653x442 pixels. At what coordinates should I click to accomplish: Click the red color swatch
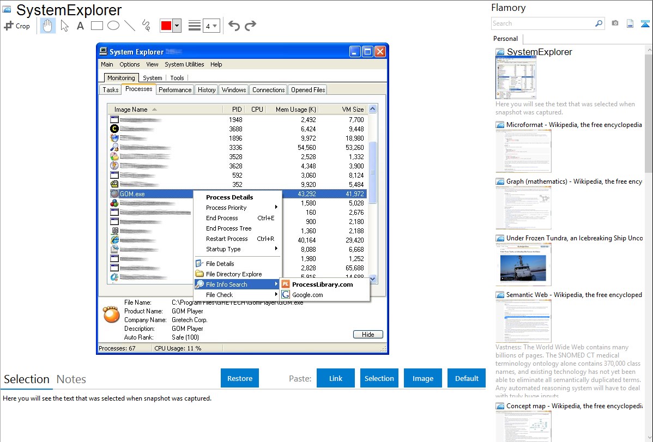click(x=166, y=26)
